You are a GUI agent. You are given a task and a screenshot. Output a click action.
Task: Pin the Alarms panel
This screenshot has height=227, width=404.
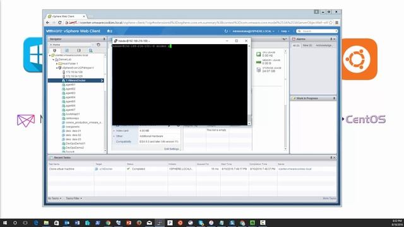(331, 39)
